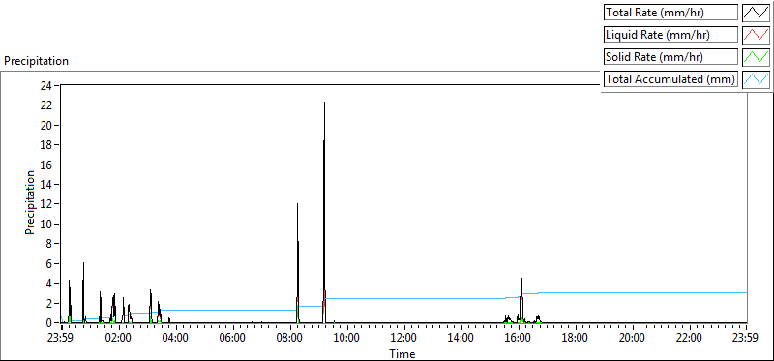Image resolution: width=774 pixels, height=361 pixels.
Task: Click the Solid Rate green line icon
Action: coord(756,57)
